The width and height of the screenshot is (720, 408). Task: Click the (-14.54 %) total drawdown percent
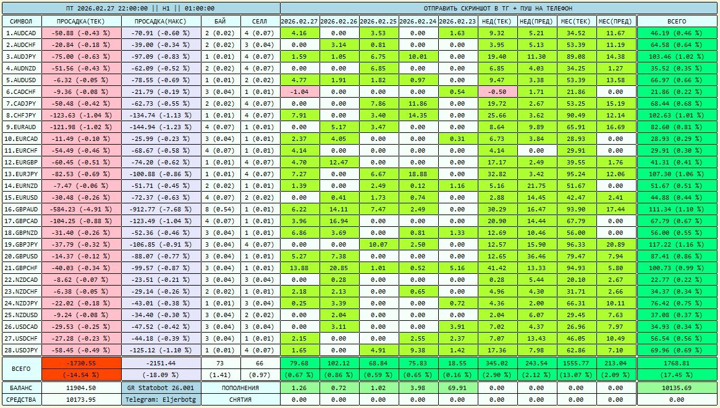[x=82, y=375]
